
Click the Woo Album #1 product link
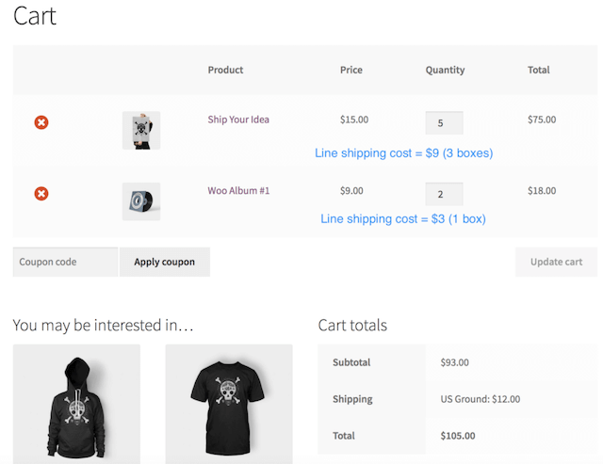(x=238, y=190)
